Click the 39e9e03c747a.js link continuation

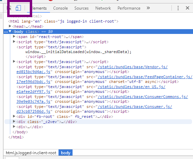33,101
